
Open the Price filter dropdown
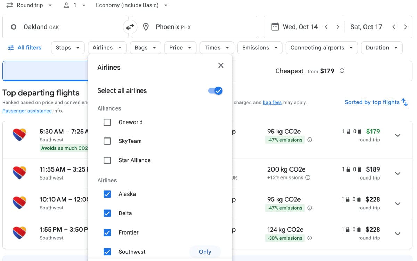[180, 48]
